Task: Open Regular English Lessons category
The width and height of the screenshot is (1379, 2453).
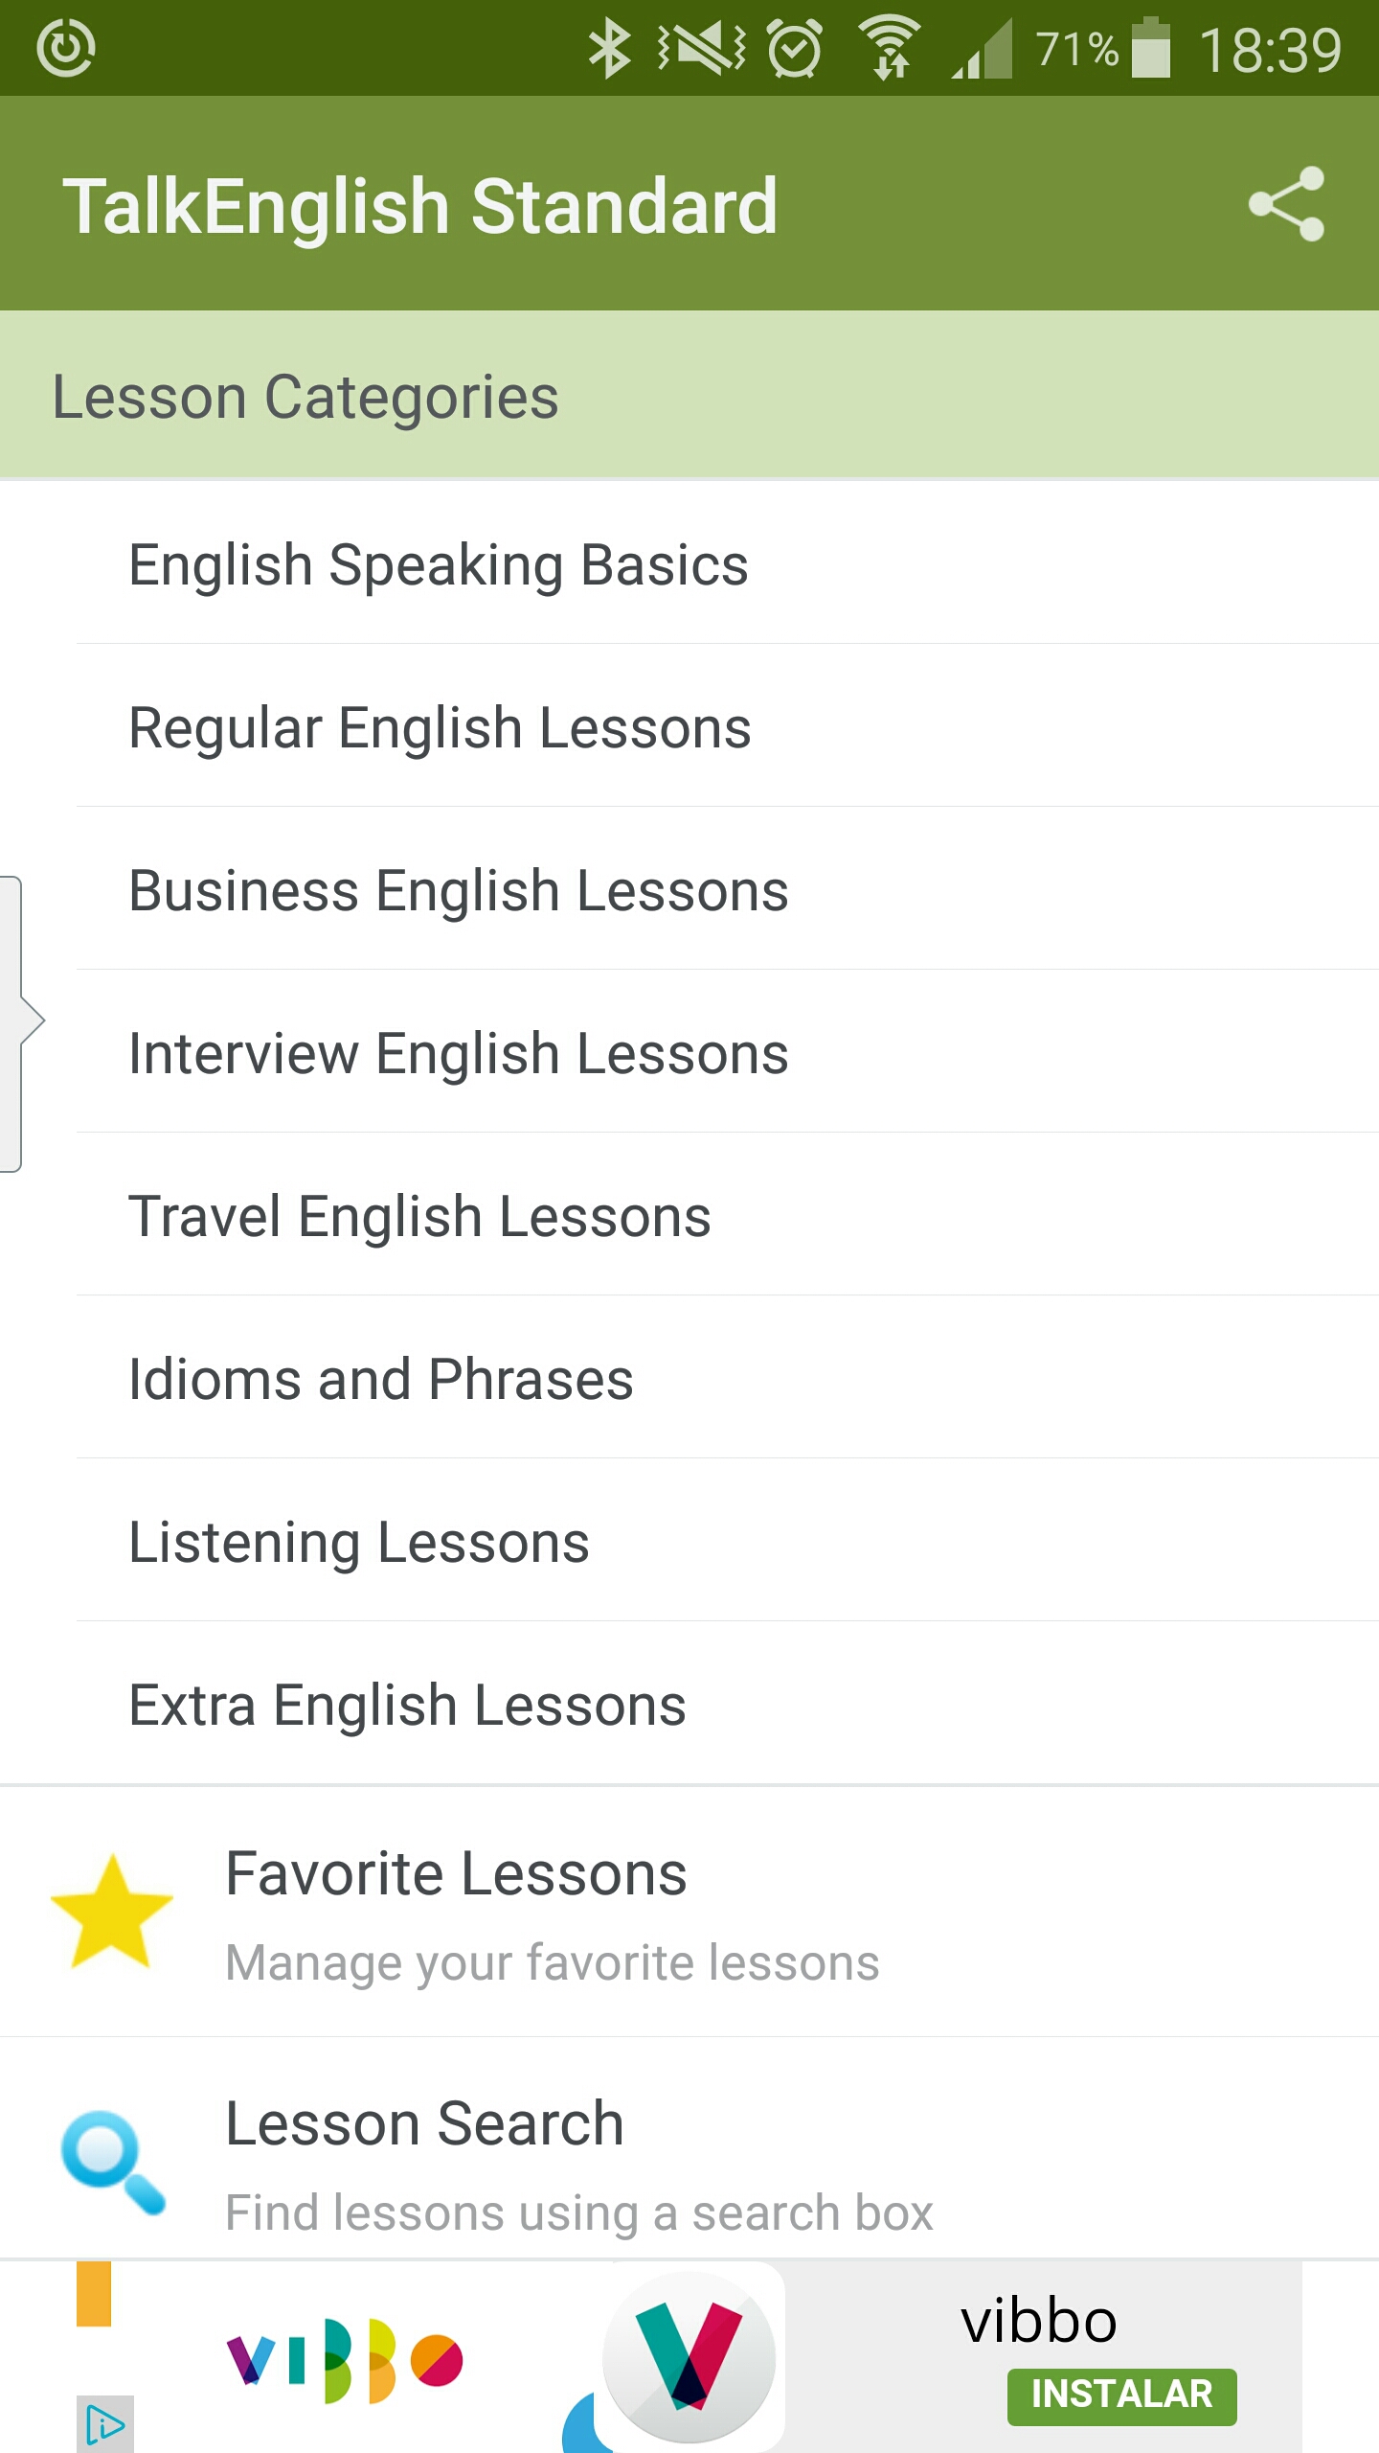Action: [x=440, y=727]
